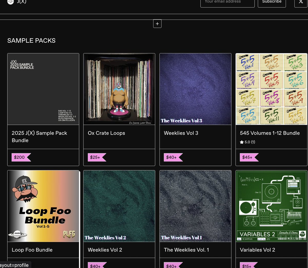Image resolution: width=308 pixels, height=268 pixels.
Task: Click the $40+ price tag under Weeklies Vol 3
Action: click(173, 157)
